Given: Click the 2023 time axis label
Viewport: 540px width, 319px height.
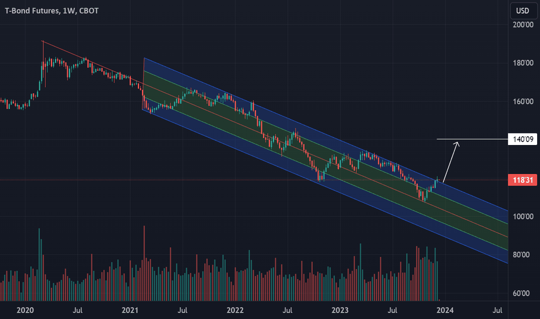Looking at the screenshot, I should tap(340, 310).
